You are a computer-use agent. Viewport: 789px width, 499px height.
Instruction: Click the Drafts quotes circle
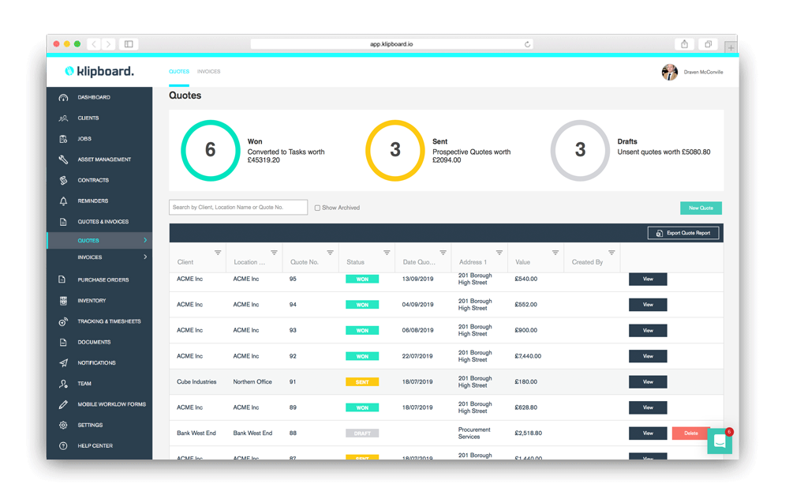coord(580,150)
